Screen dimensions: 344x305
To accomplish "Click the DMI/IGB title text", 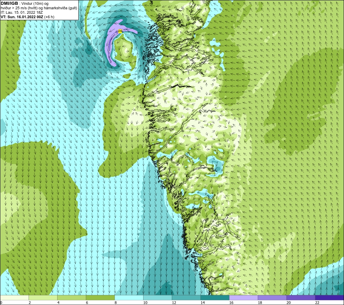I will 9,3.
